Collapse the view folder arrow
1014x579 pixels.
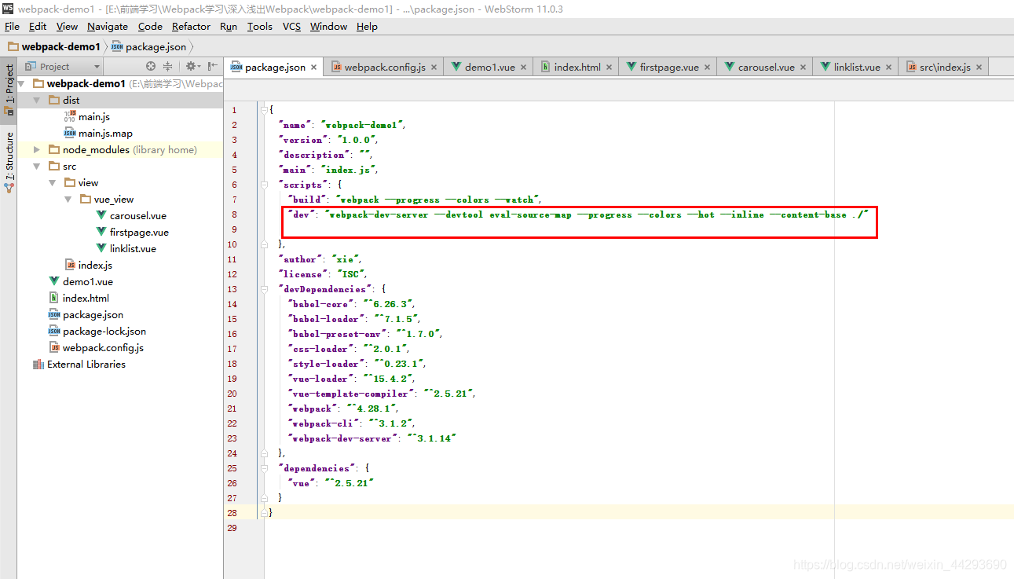53,182
